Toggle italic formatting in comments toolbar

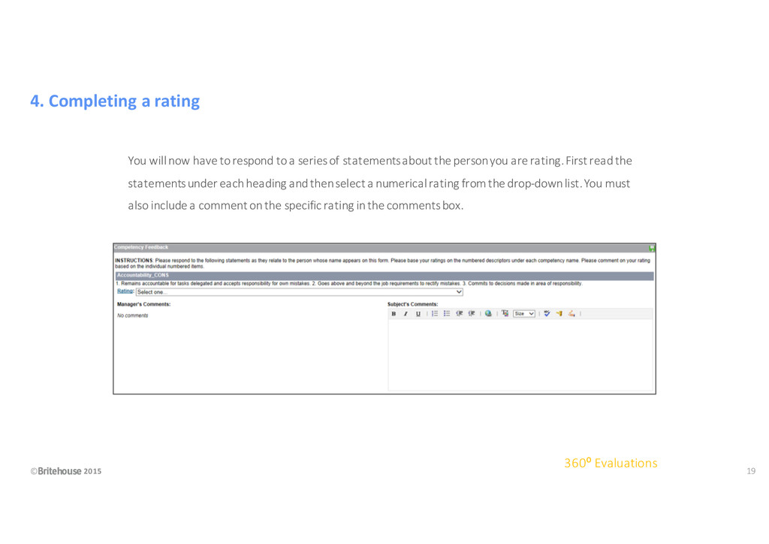[406, 314]
